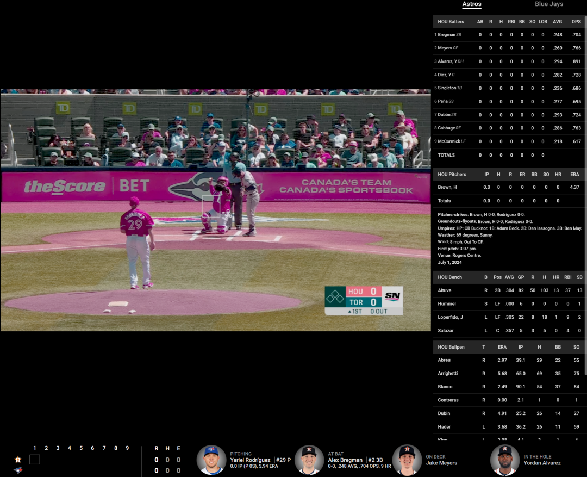Click the box score panel scrollbar
Viewport: 587px width, 477px height.
pos(585,195)
